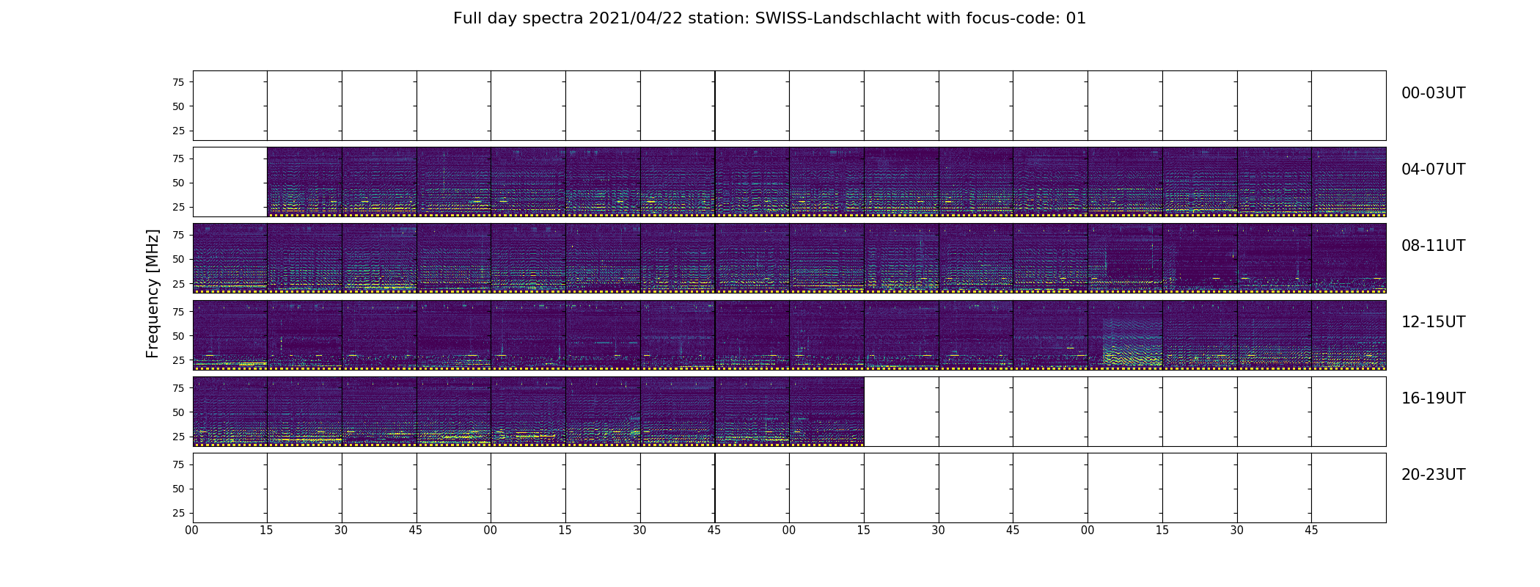
Task: Click the 25 tick on 20-23UT axis
Action: [x=178, y=513]
